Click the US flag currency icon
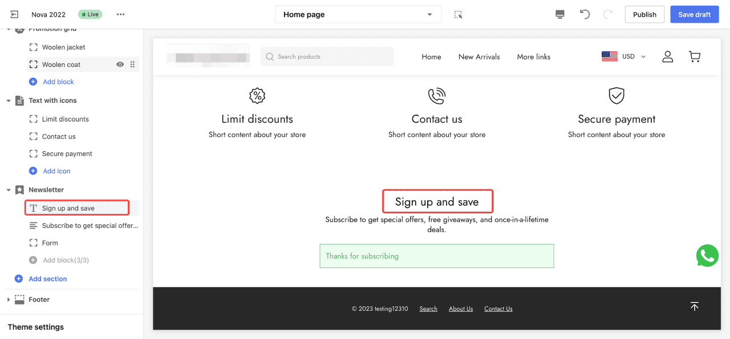Image resolution: width=730 pixels, height=339 pixels. point(610,56)
